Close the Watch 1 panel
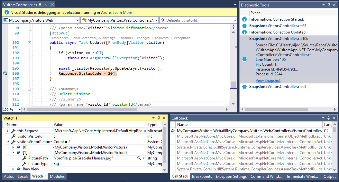339x182 pixels. click(164, 118)
